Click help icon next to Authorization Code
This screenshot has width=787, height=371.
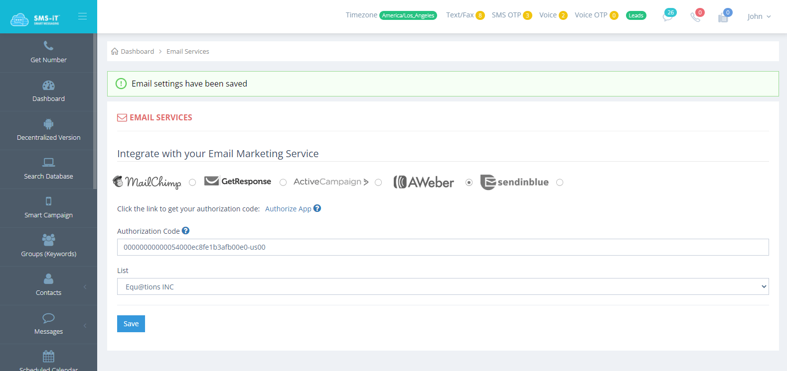point(185,231)
